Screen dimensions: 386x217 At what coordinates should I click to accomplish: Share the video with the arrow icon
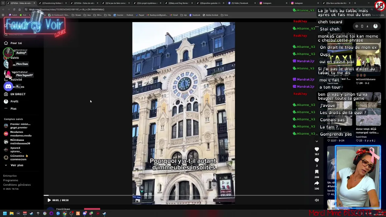[317, 183]
